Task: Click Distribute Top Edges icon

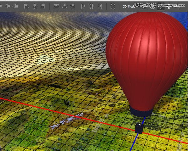Action: tap(56, 6)
